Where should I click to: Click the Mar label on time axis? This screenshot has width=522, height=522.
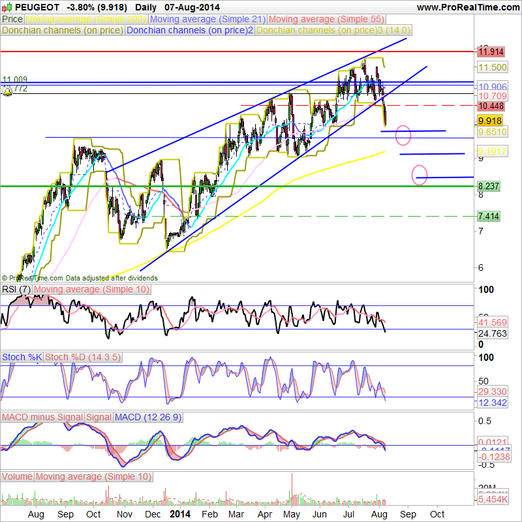(x=236, y=514)
